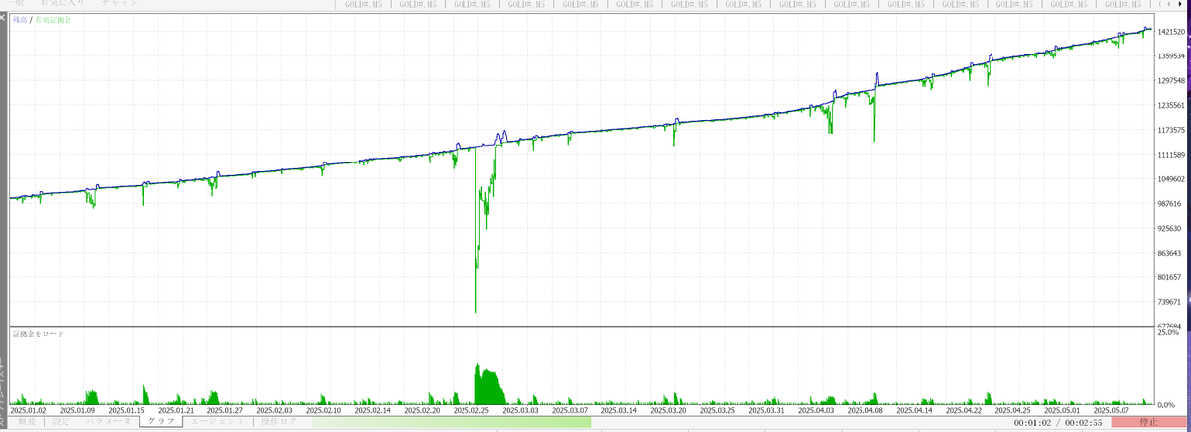Click the 2025.02.14 date label
Screen dimensions: 1191x432
pos(374,409)
